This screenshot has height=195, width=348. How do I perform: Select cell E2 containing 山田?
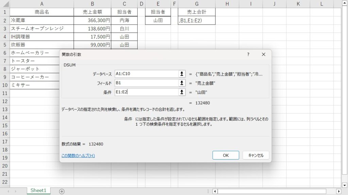[158, 20]
